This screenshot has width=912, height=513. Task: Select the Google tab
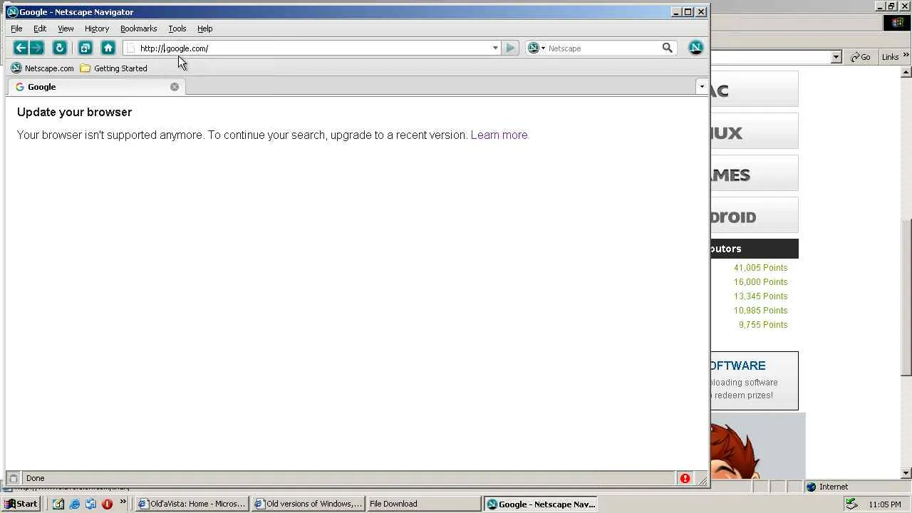[x=96, y=87]
